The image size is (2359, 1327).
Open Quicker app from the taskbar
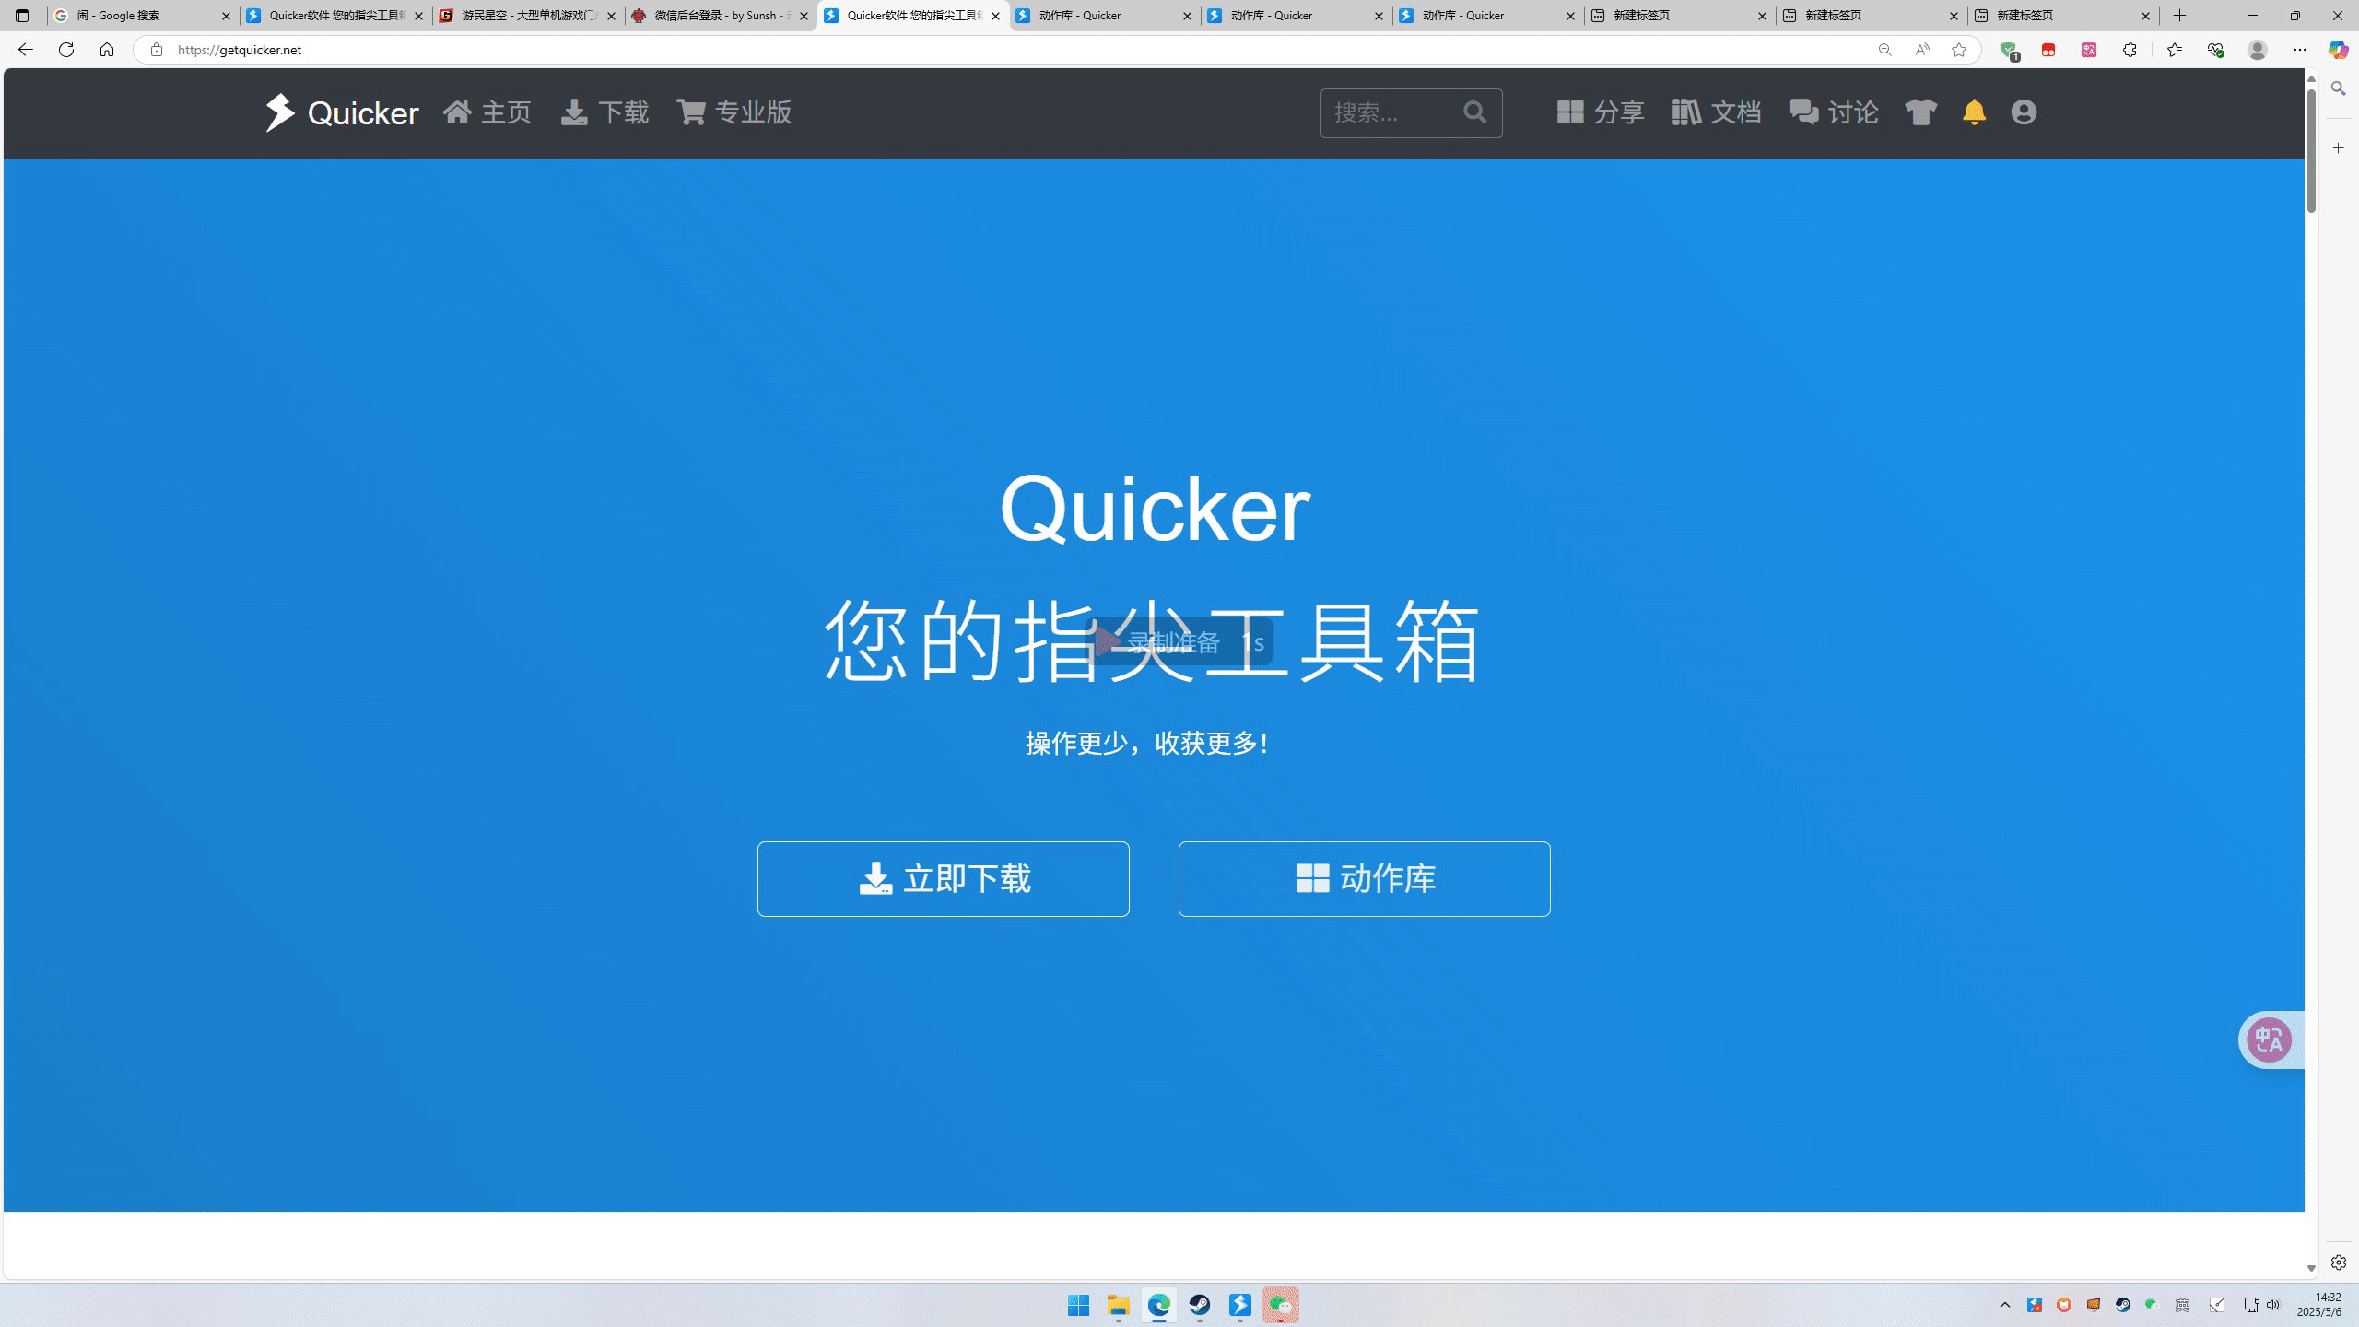1240,1305
